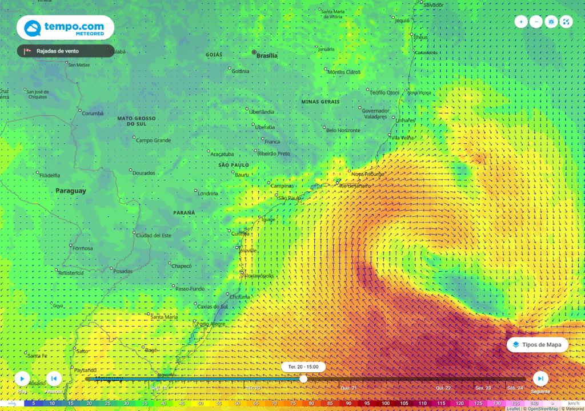The width and height of the screenshot is (585, 411).
Task: Open the OpenStreetMap attribution link
Action: pos(542,409)
